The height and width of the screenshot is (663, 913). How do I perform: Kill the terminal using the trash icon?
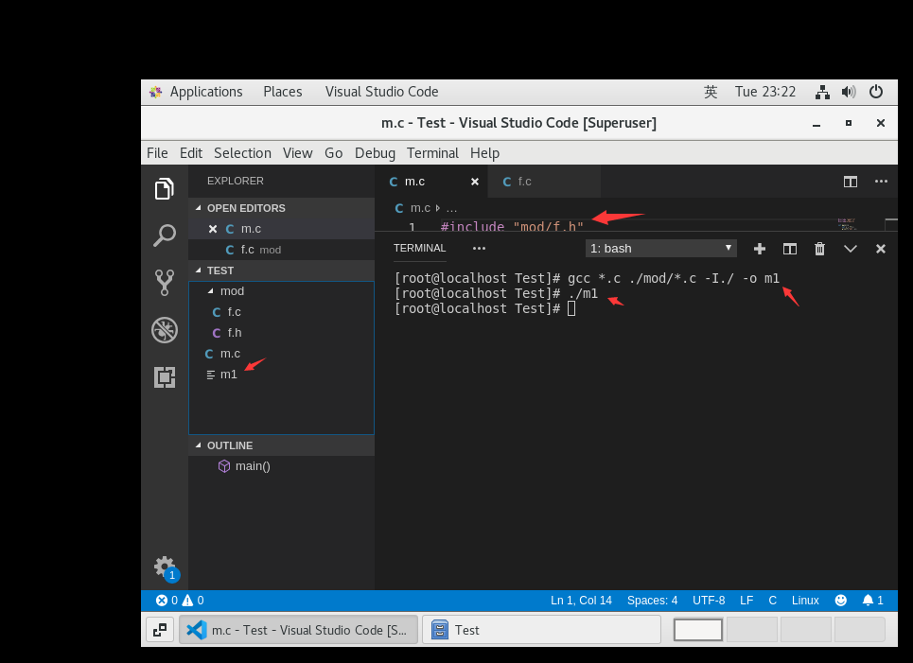coord(819,248)
